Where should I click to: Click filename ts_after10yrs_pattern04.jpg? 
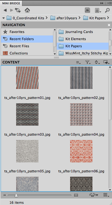[x=81, y=134]
